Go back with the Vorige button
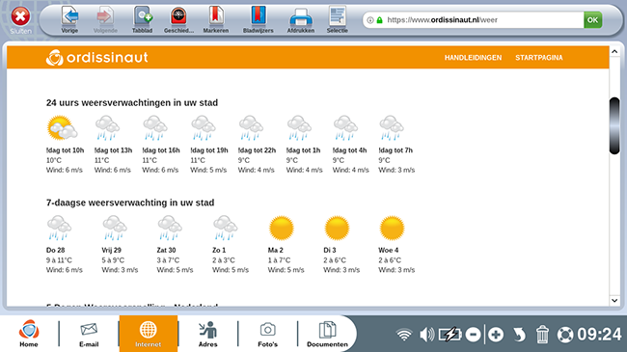Screen dimensions: 627x352 (x=70, y=19)
